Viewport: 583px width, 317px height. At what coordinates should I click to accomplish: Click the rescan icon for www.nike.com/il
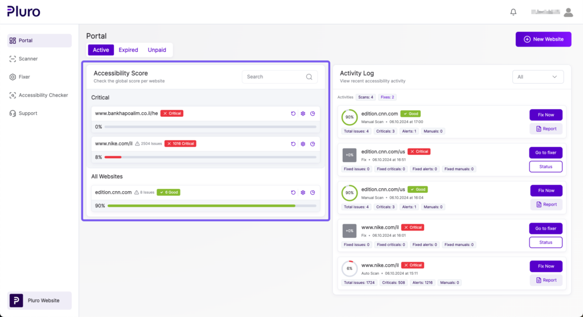[293, 143]
